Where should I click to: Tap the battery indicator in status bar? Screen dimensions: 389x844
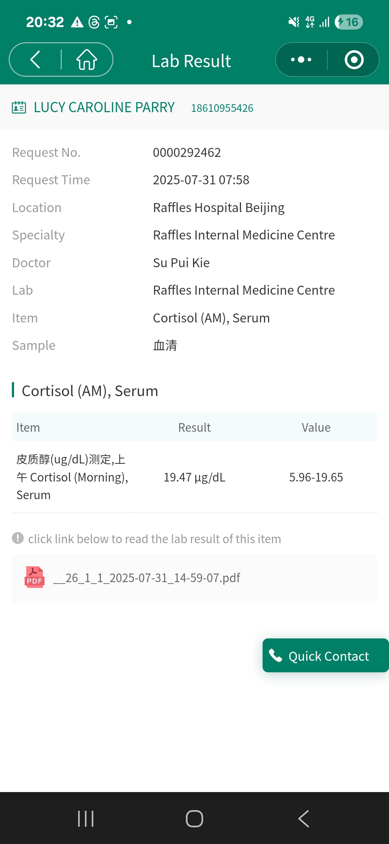(348, 22)
